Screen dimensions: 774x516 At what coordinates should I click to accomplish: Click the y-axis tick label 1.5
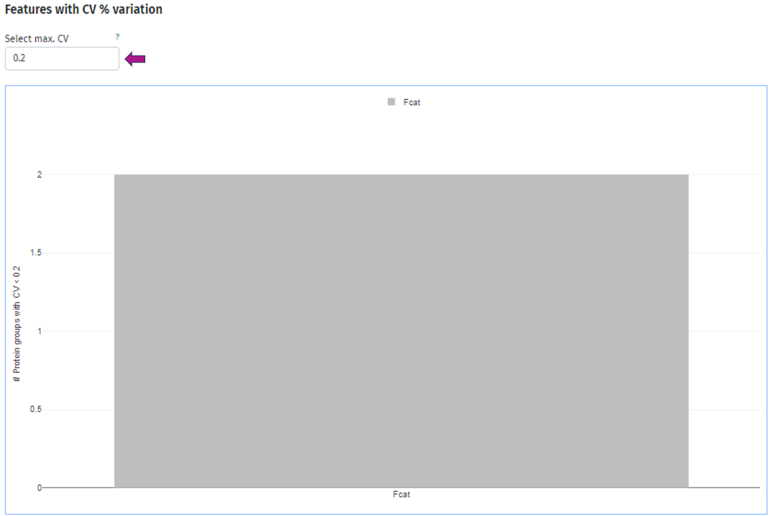pyautogui.click(x=36, y=253)
